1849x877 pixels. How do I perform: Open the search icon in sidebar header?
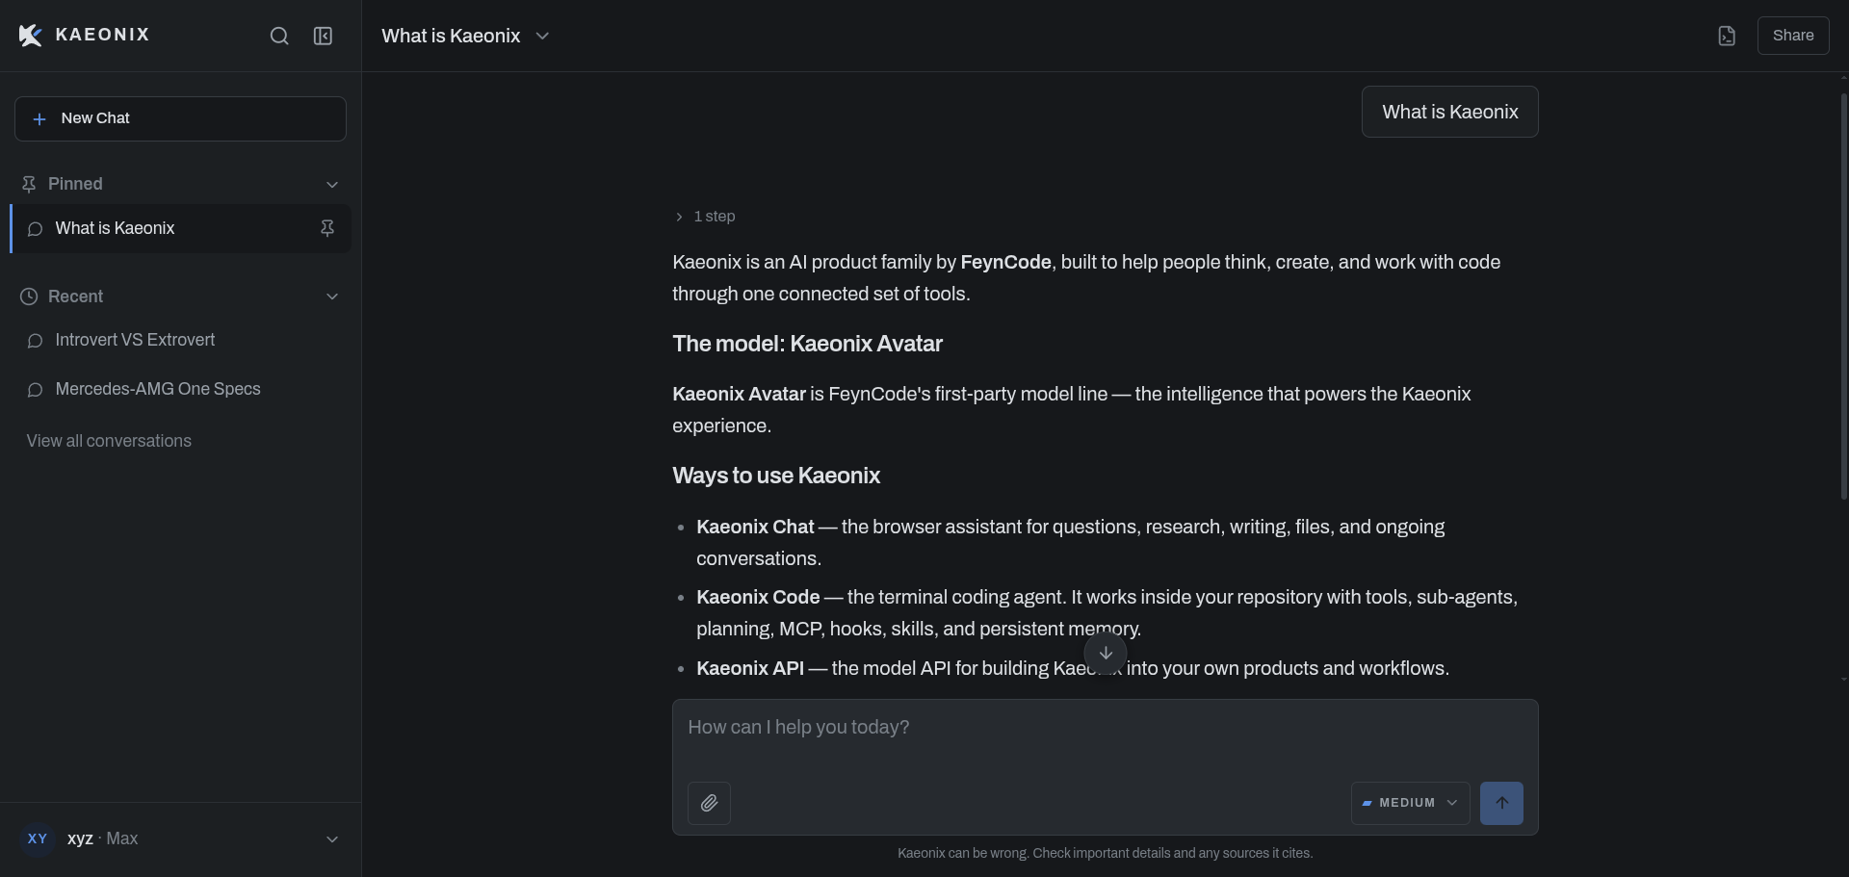pyautogui.click(x=279, y=36)
